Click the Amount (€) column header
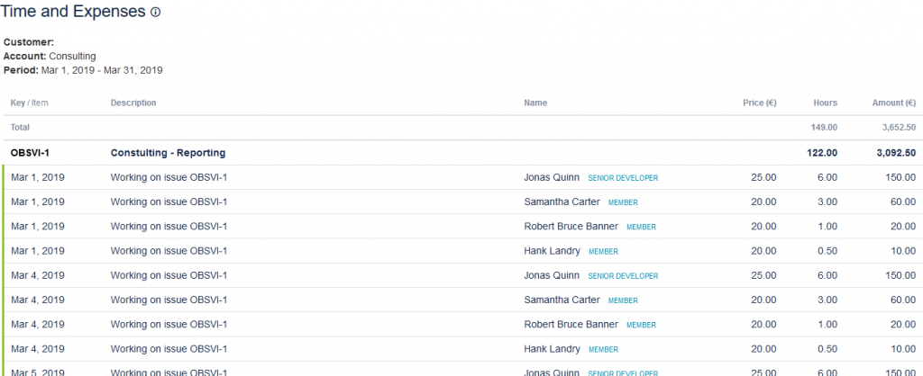Screen dimensions: 923x376 click(x=893, y=103)
